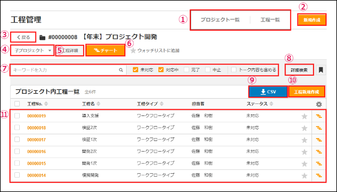The image size is (337, 192).
Task: Open process link 00000015
Action: pyautogui.click(x=37, y=164)
